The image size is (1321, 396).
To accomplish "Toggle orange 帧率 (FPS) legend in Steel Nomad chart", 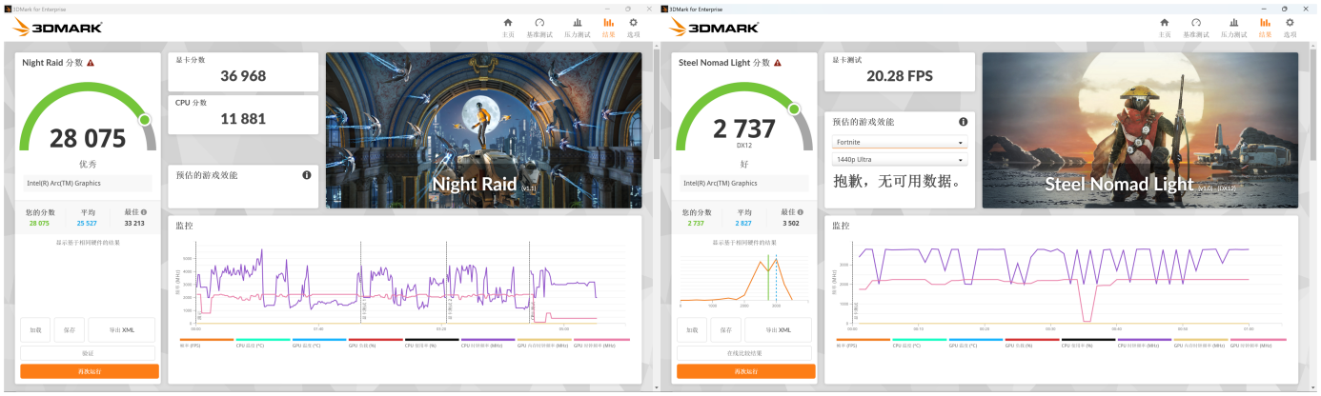I will (864, 342).
